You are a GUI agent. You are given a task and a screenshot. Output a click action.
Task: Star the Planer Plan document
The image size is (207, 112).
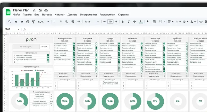pyautogui.click(x=34, y=10)
